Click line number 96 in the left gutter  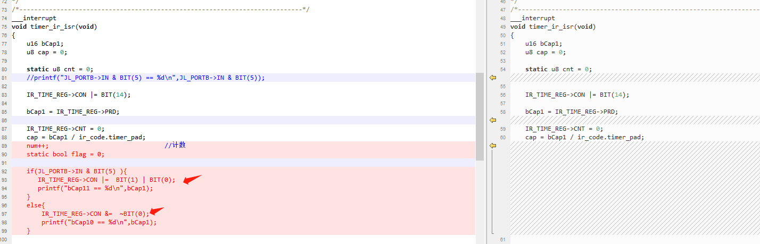point(4,206)
